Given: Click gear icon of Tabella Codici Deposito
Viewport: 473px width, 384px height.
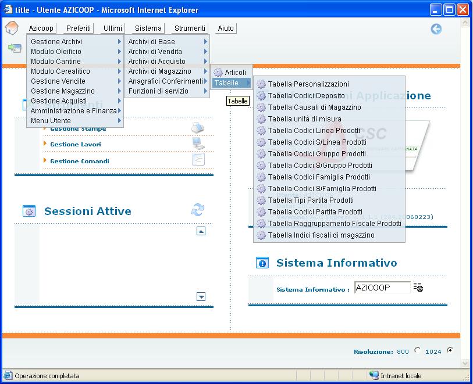Looking at the screenshot, I should pos(261,96).
